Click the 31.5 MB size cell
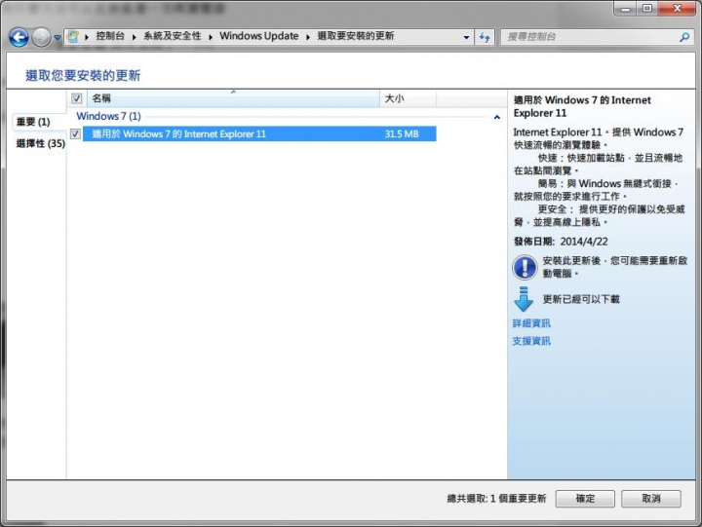This screenshot has width=702, height=527. pos(402,133)
